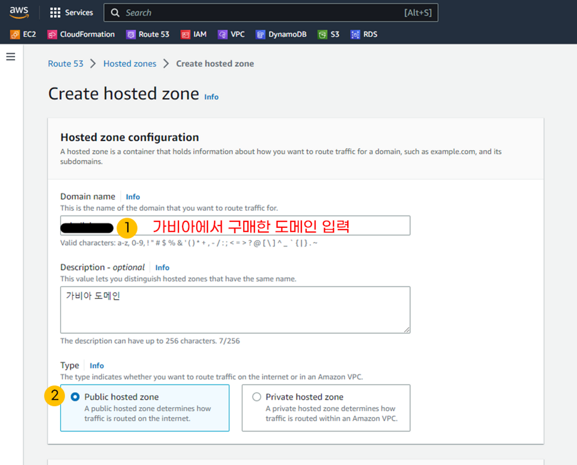The height and width of the screenshot is (465, 577).
Task: Click Info link next to Domain name
Action: [x=133, y=197]
